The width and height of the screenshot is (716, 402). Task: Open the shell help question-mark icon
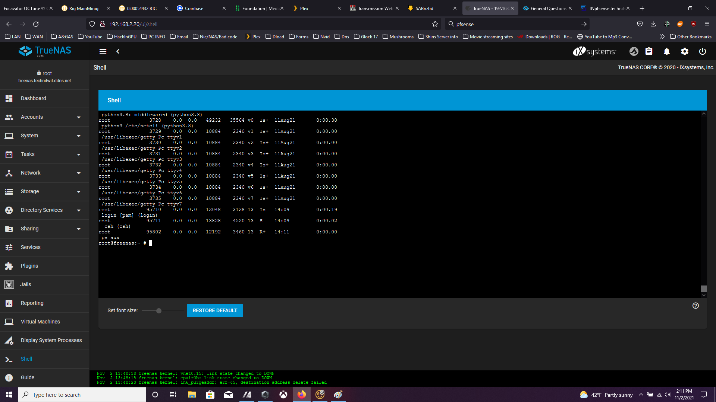pyautogui.click(x=695, y=306)
